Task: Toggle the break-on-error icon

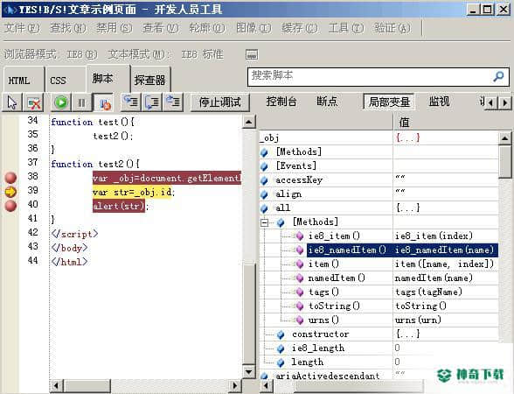Action: 103,102
